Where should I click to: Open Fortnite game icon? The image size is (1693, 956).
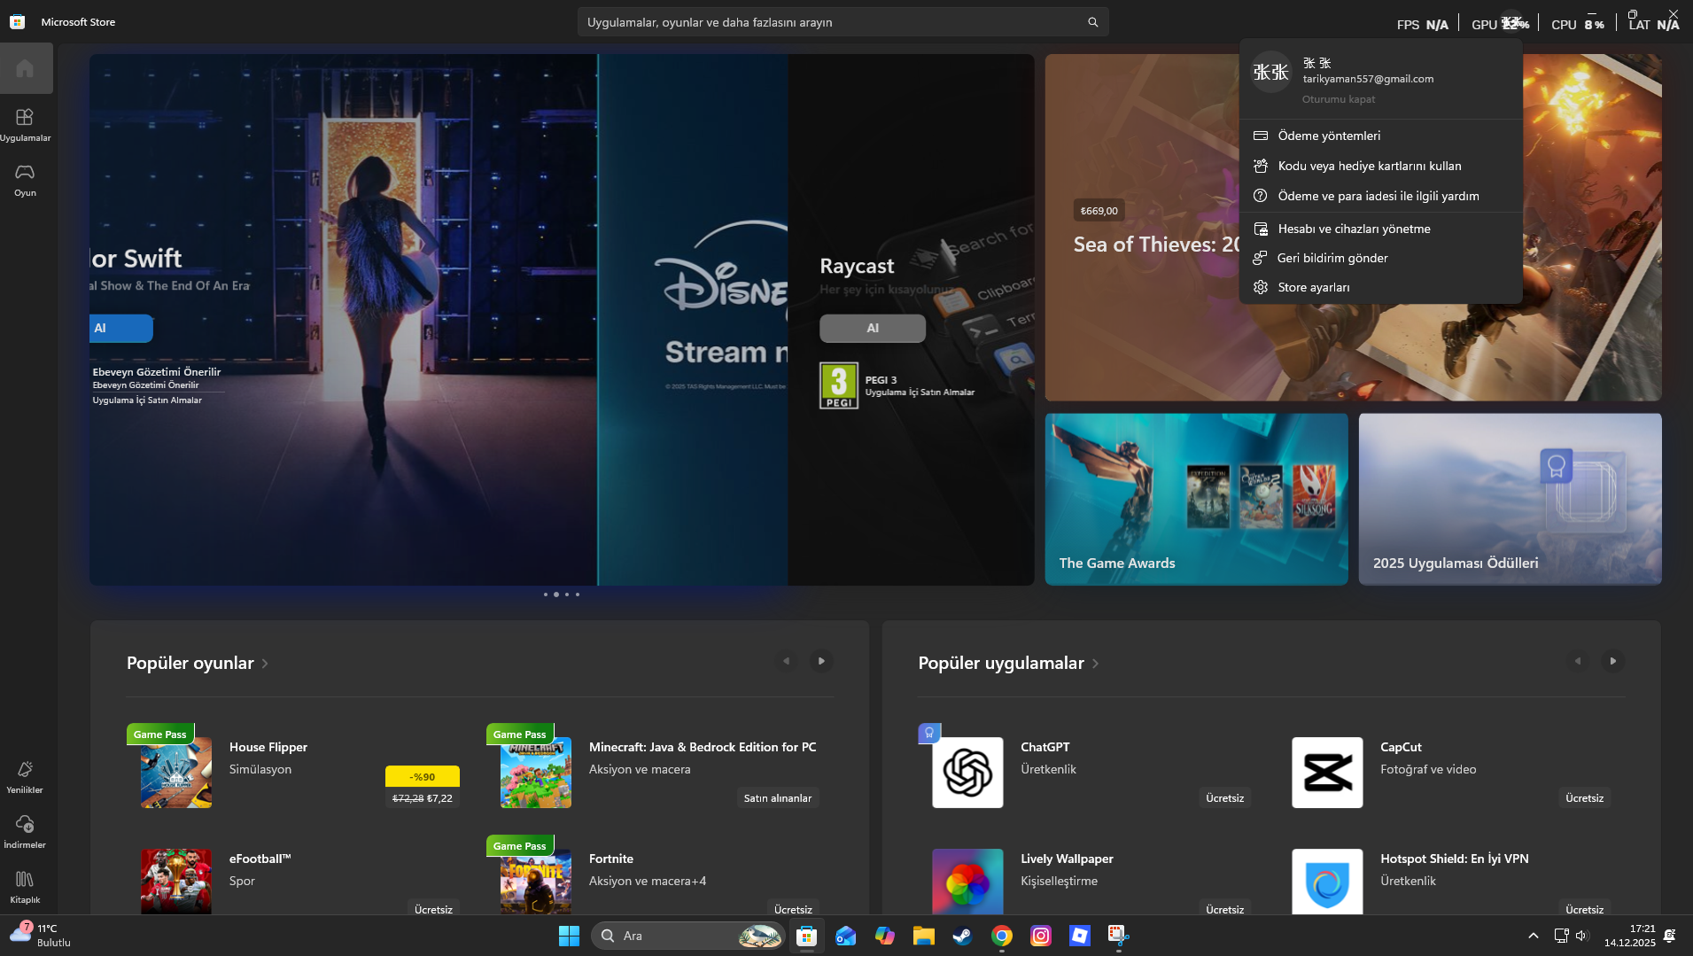tap(536, 882)
